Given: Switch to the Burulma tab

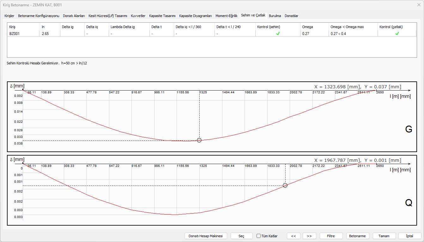Looking at the screenshot, I should click(275, 16).
